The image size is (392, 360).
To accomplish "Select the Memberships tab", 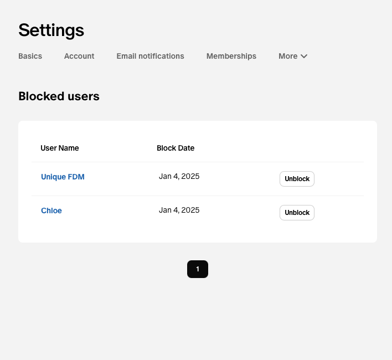I will 231,56.
